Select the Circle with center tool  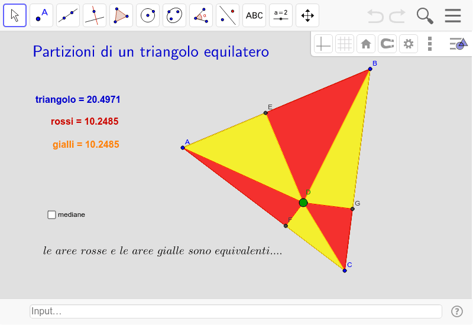(148, 15)
